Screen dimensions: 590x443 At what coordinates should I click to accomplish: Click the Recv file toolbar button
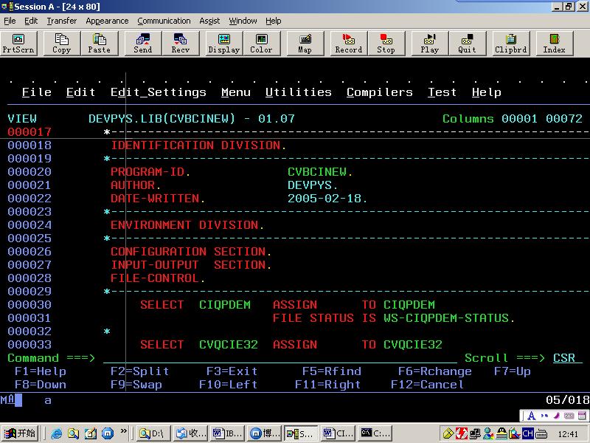[181, 44]
